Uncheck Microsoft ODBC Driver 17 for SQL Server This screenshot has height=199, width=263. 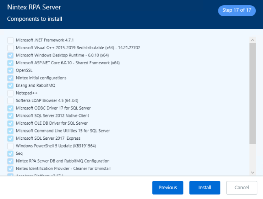pos(11,108)
